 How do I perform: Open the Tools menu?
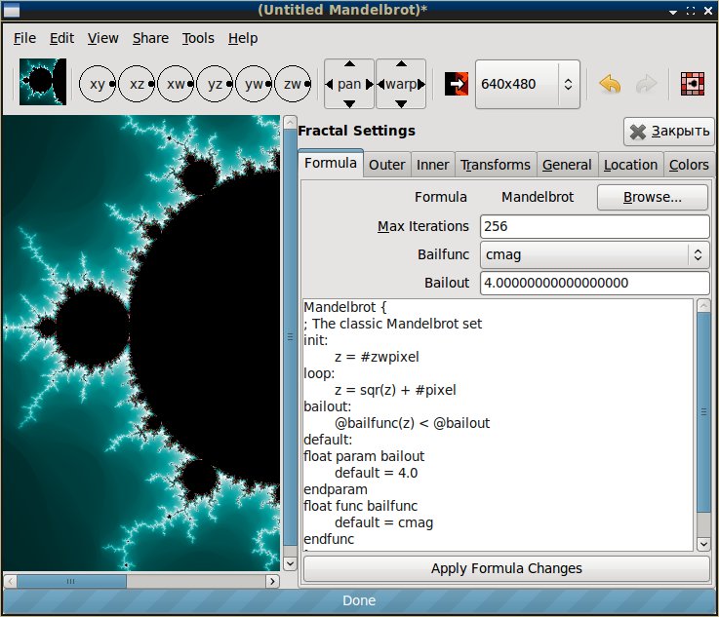(x=198, y=38)
